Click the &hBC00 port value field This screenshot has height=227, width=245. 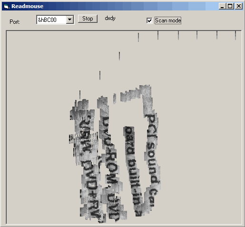point(51,20)
